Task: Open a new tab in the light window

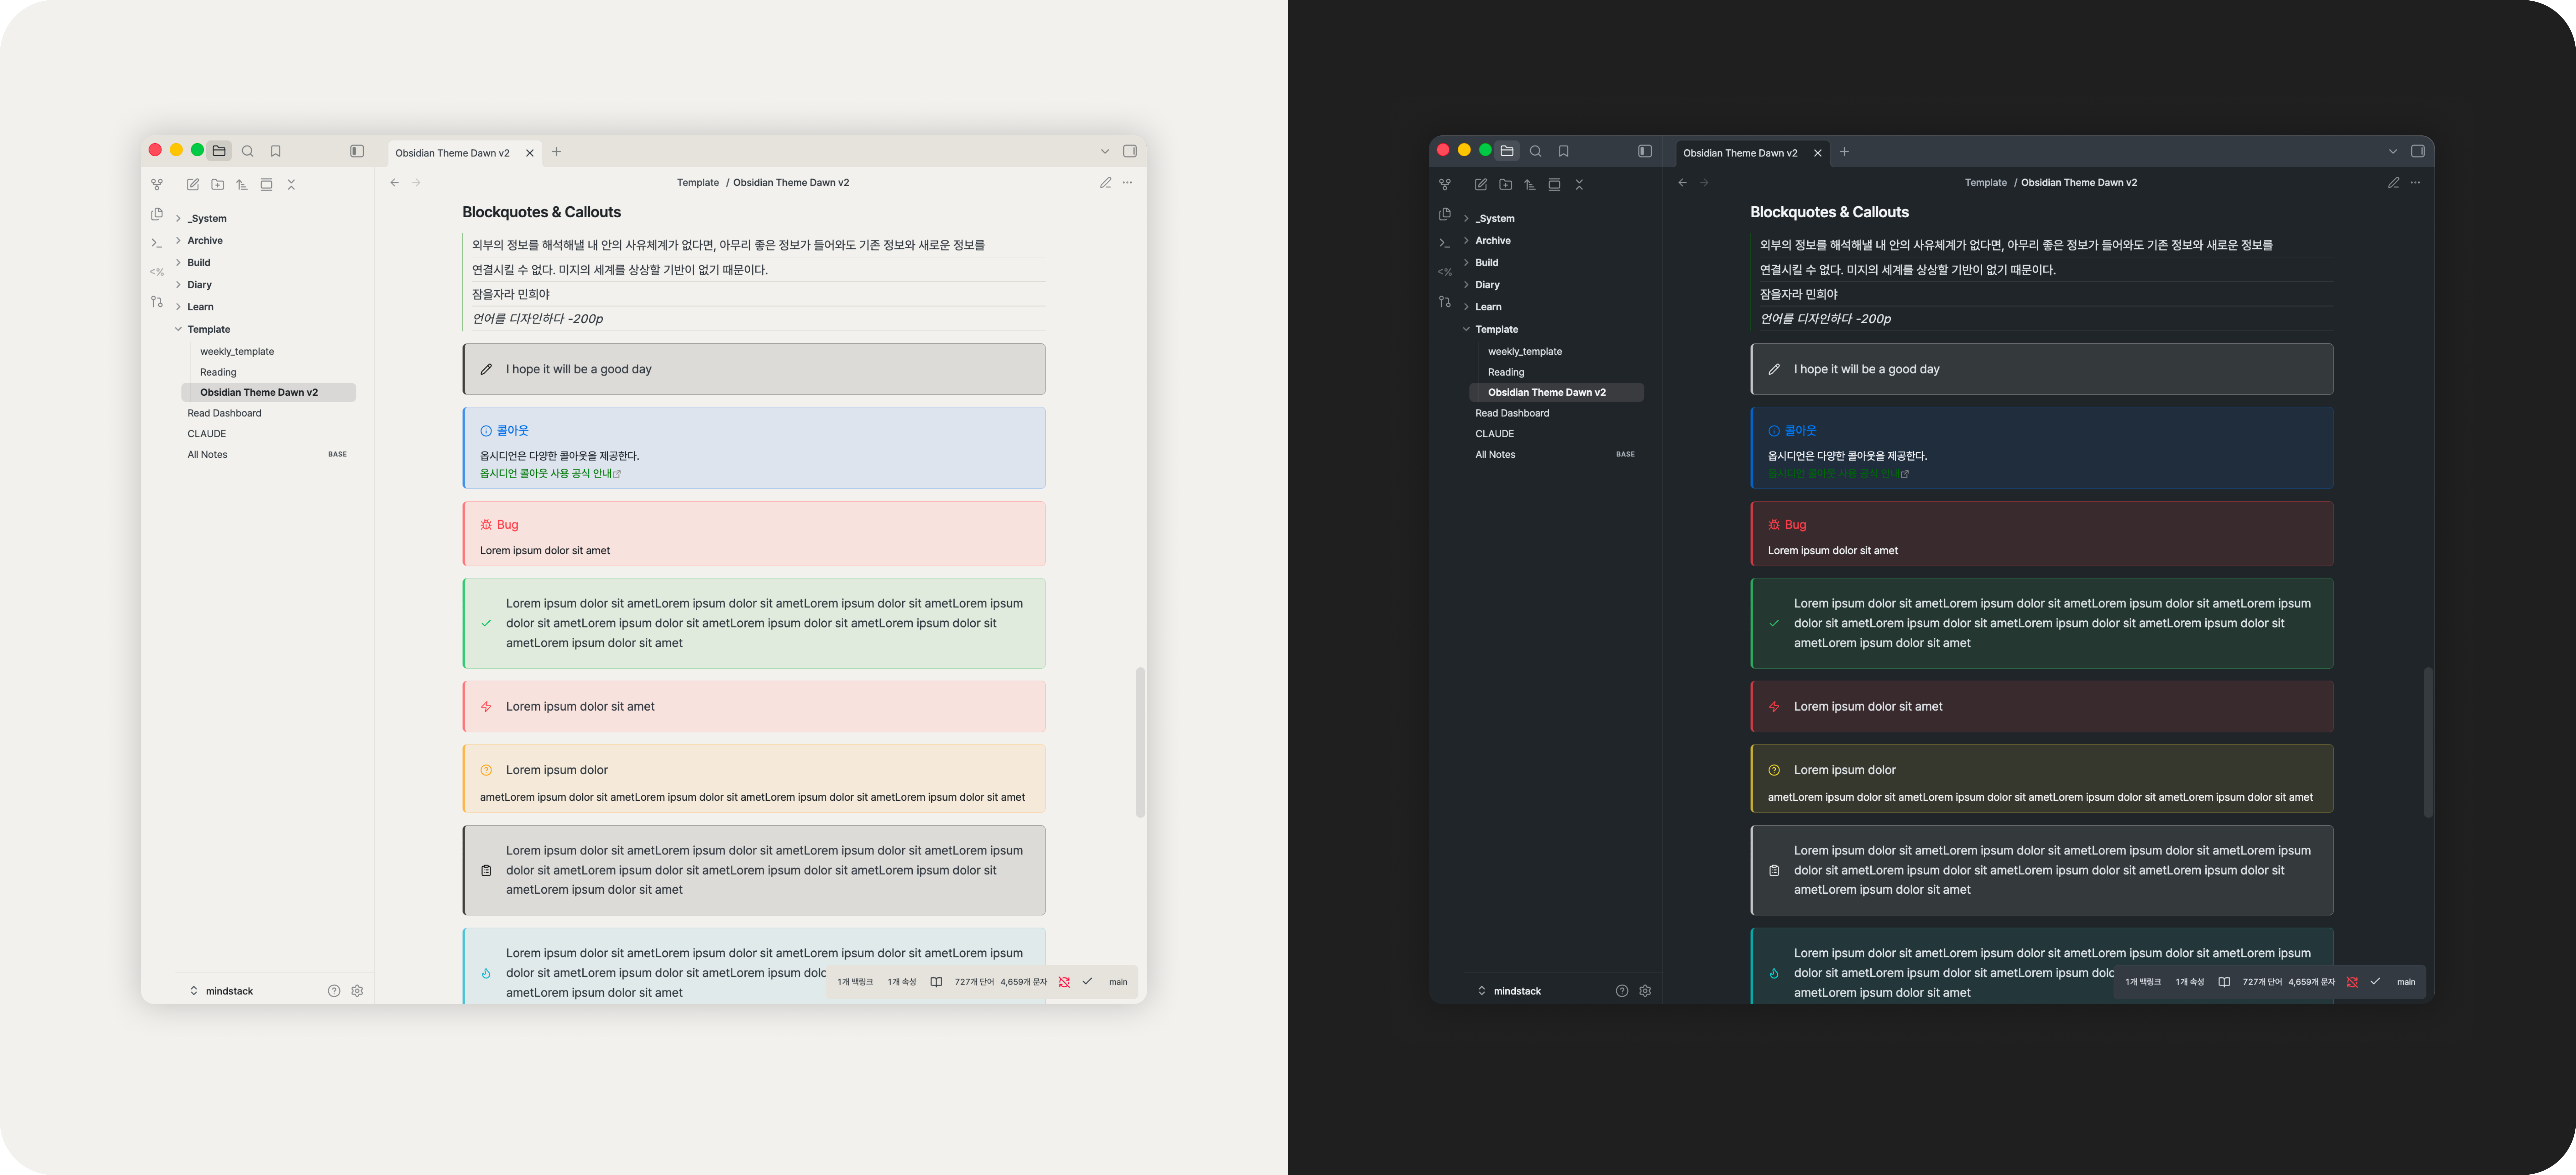Action: point(557,152)
